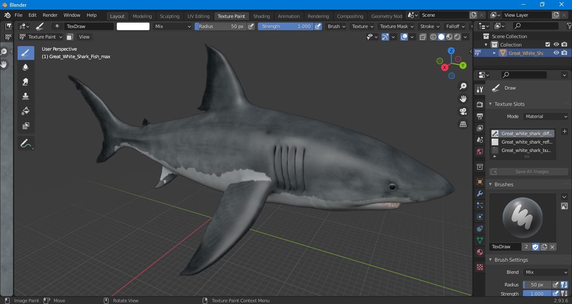This screenshot has width=572, height=304.
Task: Open the Texture Paint mode dropdown
Action: click(41, 37)
